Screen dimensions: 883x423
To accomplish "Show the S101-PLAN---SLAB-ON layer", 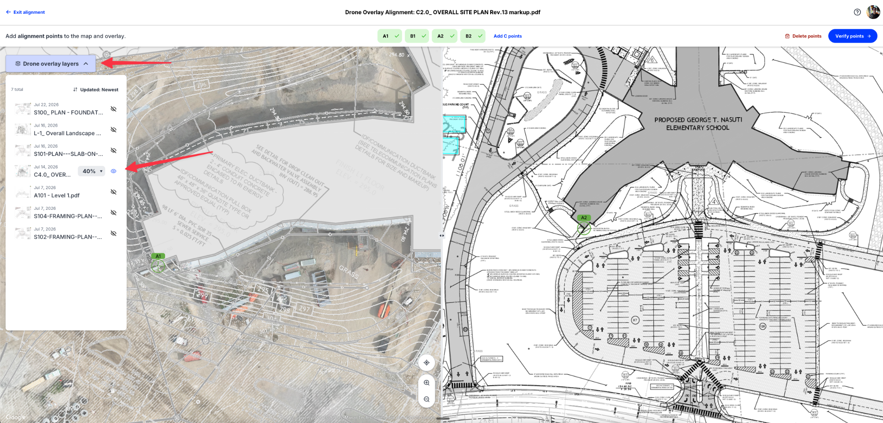I will coord(113,150).
